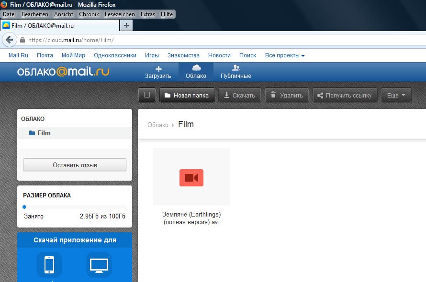426x282 pixels.
Task: Open the Облако cloud icon tab
Action: click(196, 68)
